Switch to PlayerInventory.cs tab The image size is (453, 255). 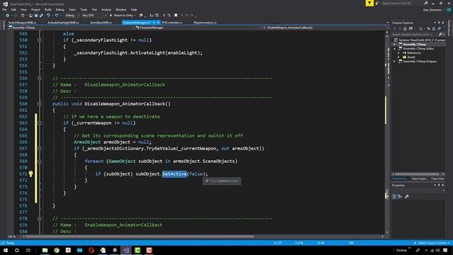point(205,23)
